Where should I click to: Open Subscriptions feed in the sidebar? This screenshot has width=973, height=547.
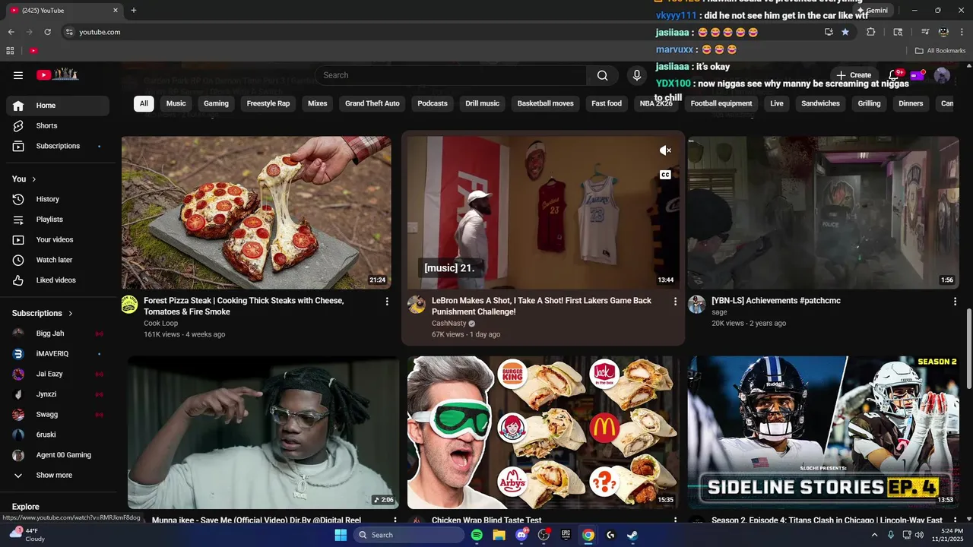[58, 146]
